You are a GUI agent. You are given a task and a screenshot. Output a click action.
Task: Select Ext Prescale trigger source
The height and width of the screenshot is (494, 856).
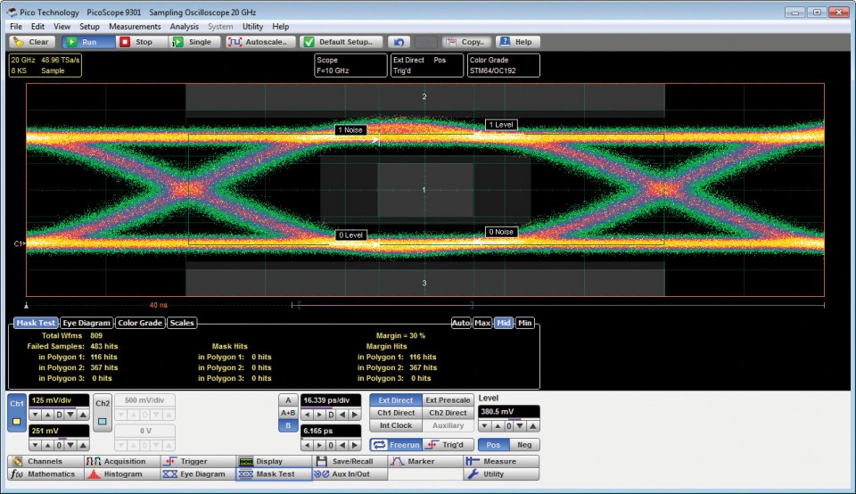(x=448, y=400)
